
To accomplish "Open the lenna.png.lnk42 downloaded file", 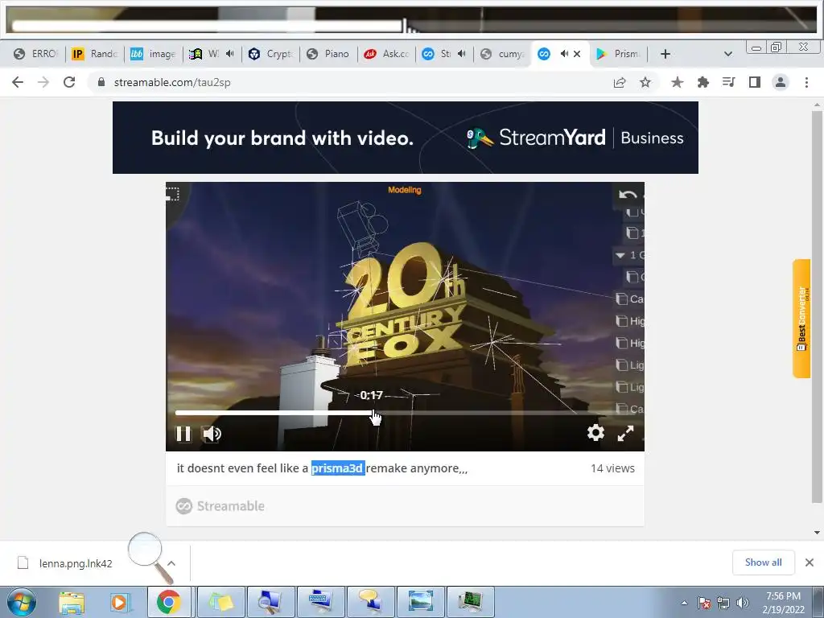I will 75,563.
